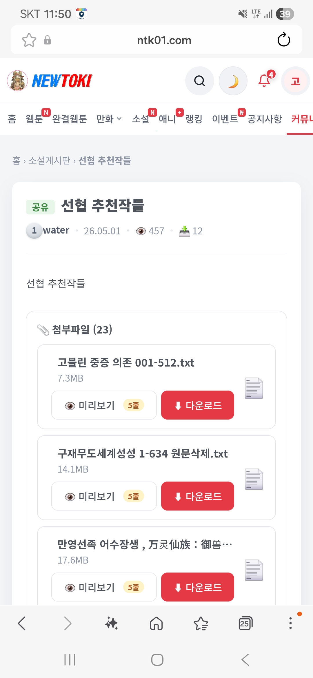Viewport: 313px width, 678px height.
Task: Preview 고블린 중증 의존 file with 미리보기
Action: pos(104,405)
